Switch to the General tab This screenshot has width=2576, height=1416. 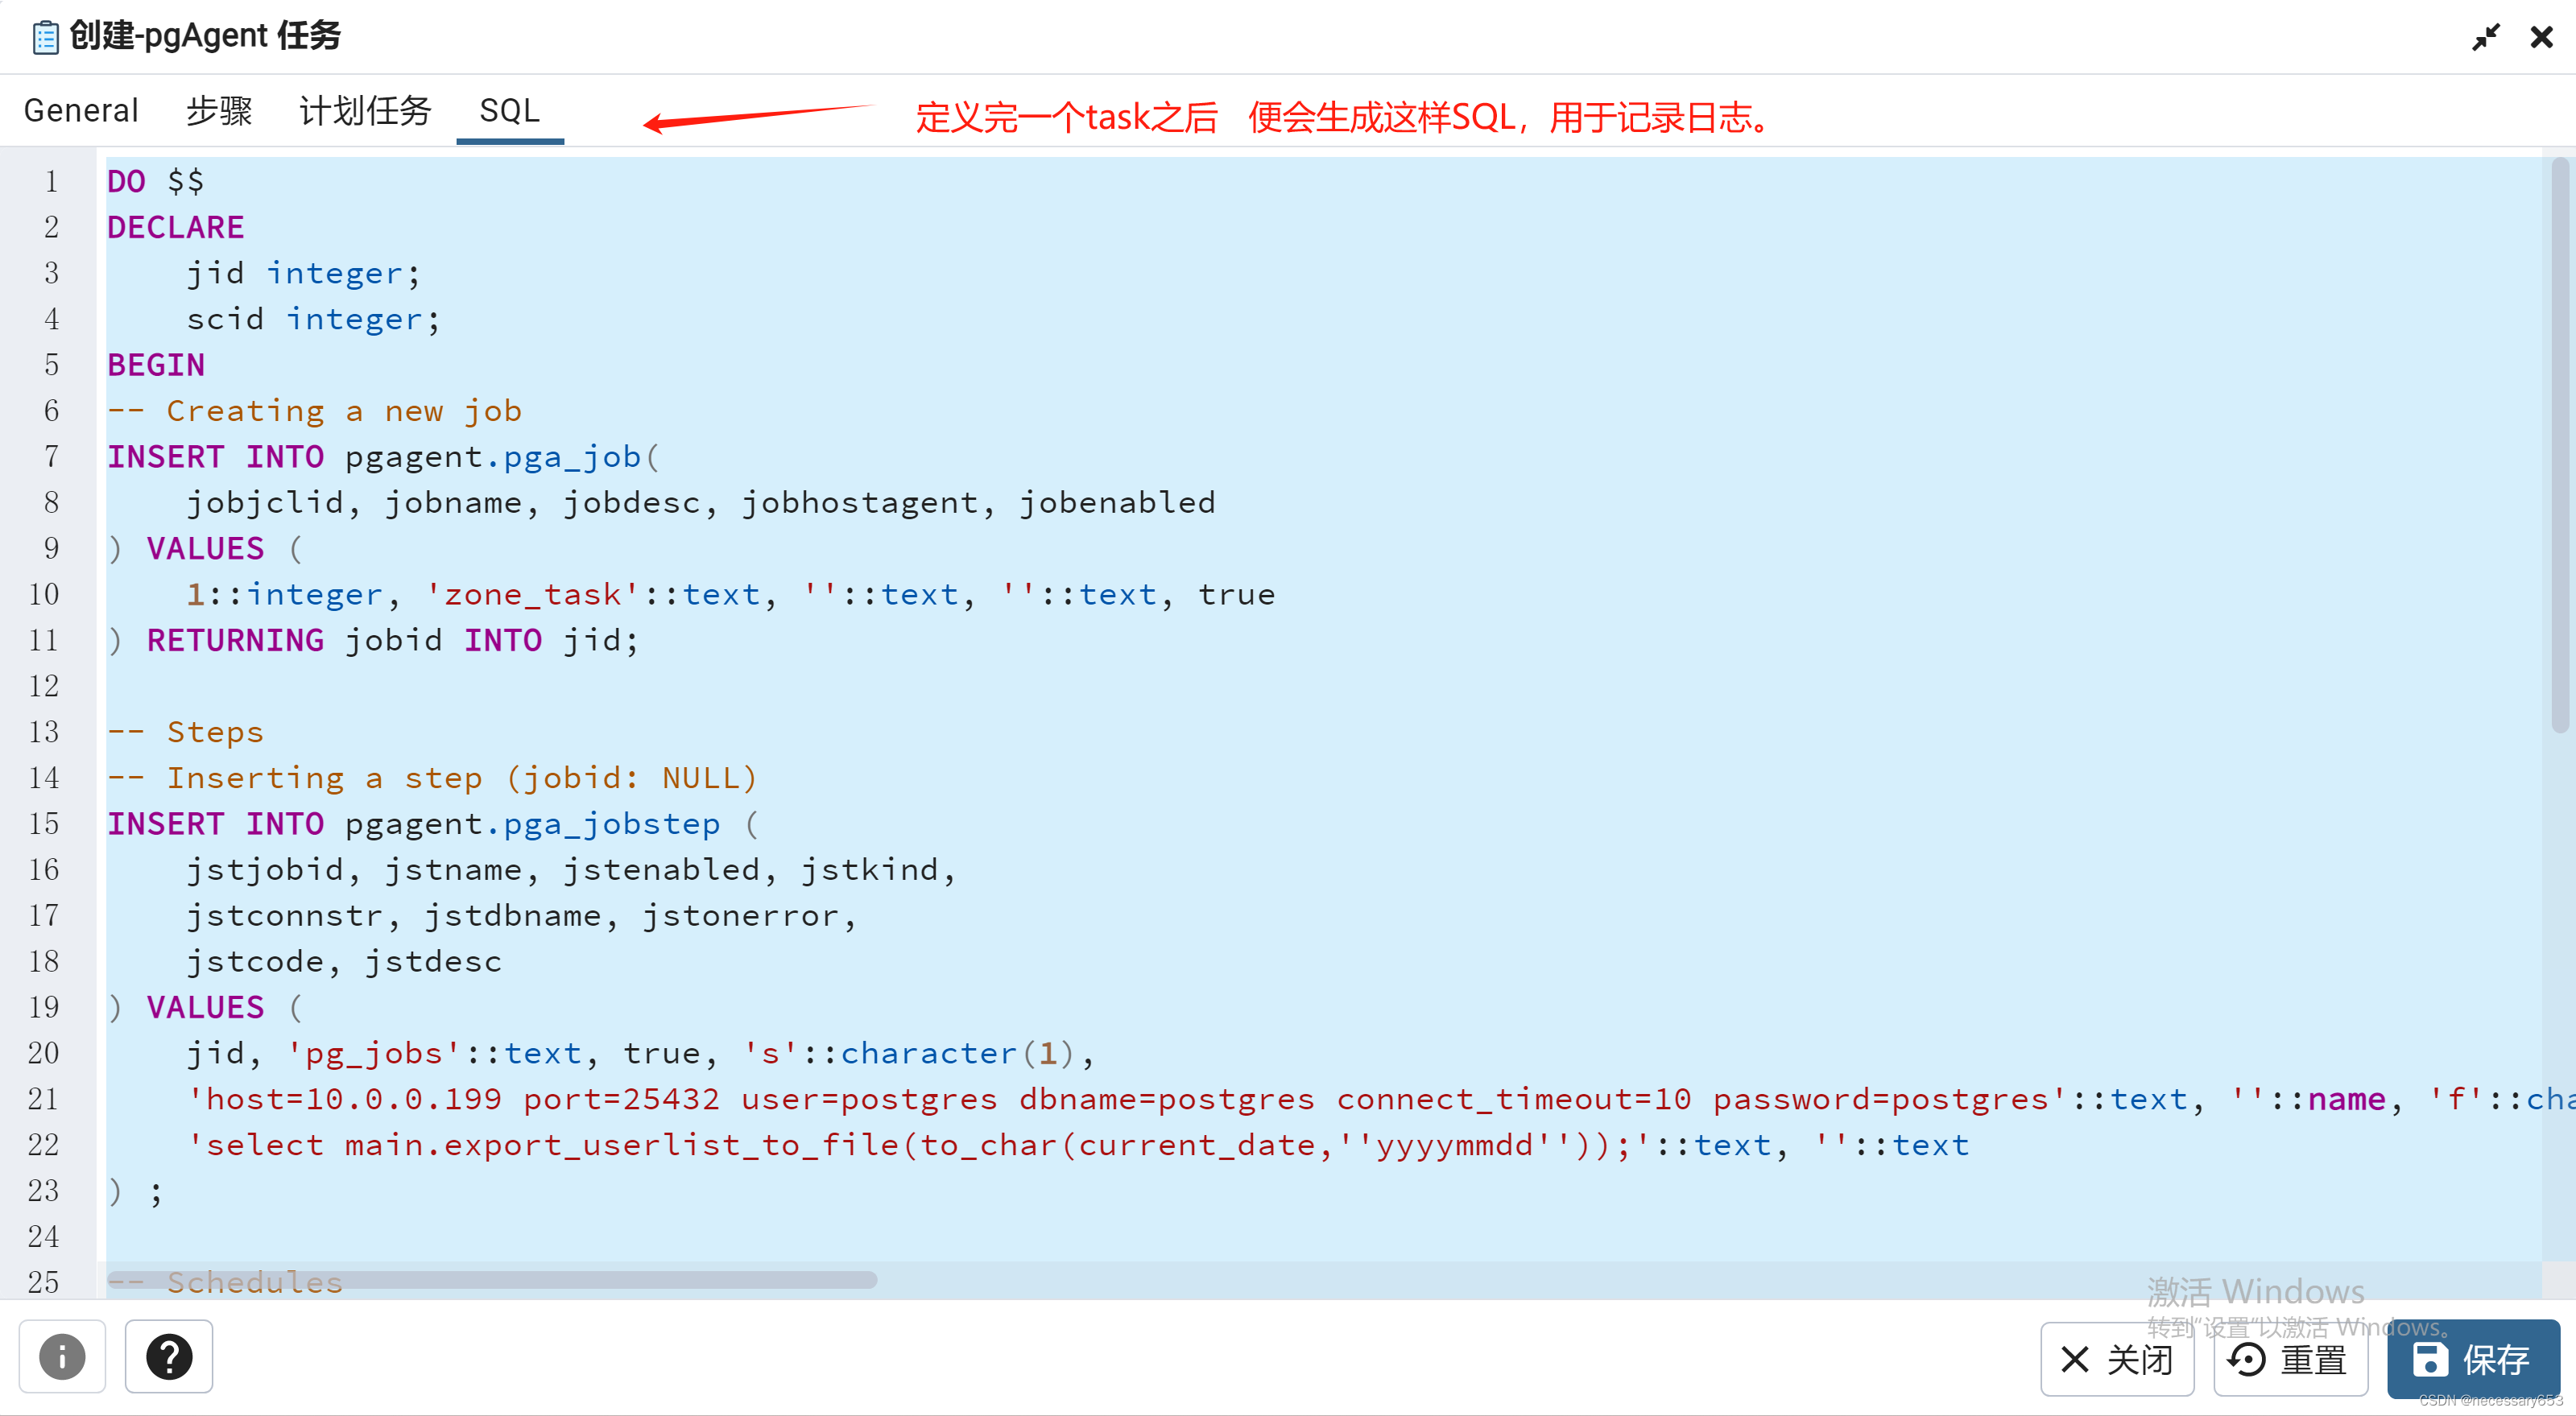[x=80, y=110]
